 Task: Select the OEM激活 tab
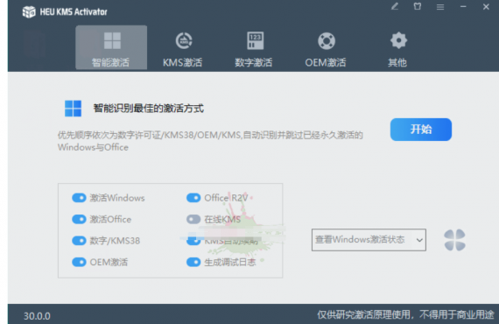pyautogui.click(x=326, y=49)
